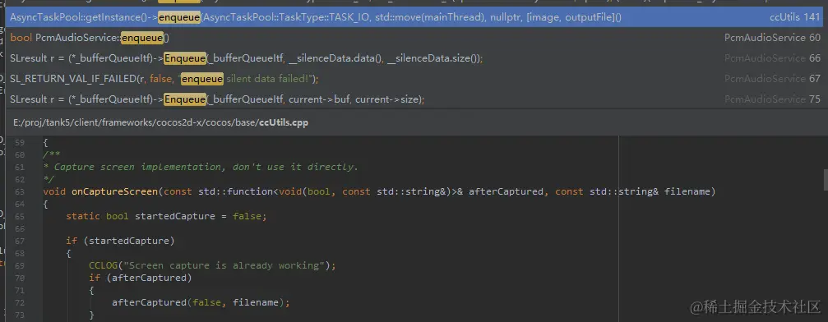Click the 'afterCaptured(false, filename);' line
Viewport: 828px width, 322px height.
[201, 302]
